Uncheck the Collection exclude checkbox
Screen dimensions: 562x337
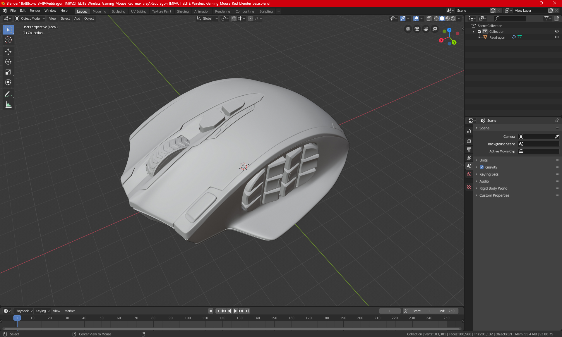[479, 31]
